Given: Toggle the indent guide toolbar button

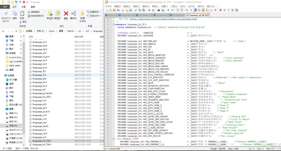Looking at the screenshot, I should pos(195,10).
